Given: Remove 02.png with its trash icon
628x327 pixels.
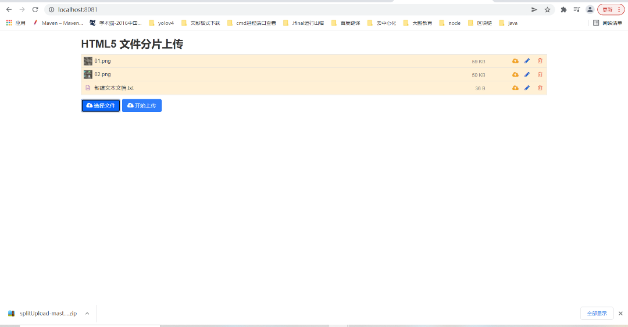Looking at the screenshot, I should 540,74.
